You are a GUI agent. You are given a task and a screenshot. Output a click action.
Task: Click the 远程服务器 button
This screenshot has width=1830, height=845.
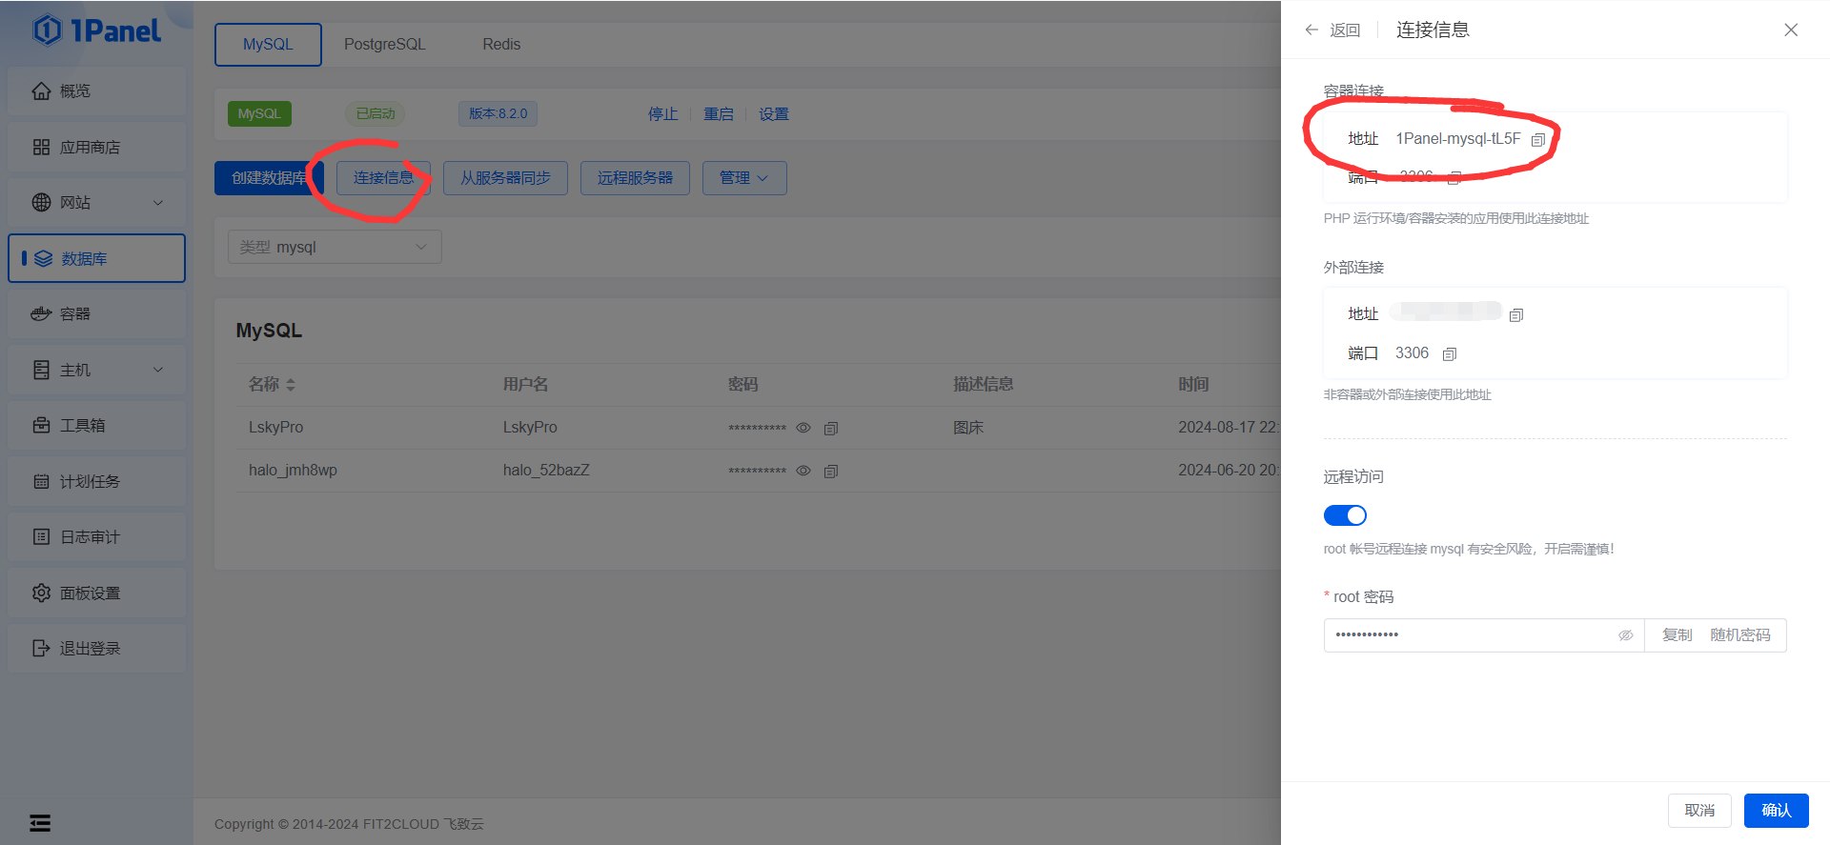pyautogui.click(x=635, y=178)
